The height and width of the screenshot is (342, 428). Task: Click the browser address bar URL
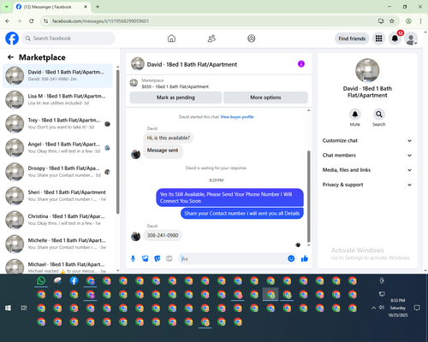pos(100,21)
